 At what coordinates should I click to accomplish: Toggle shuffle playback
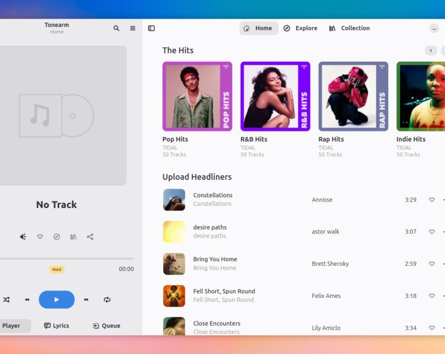pos(6,300)
